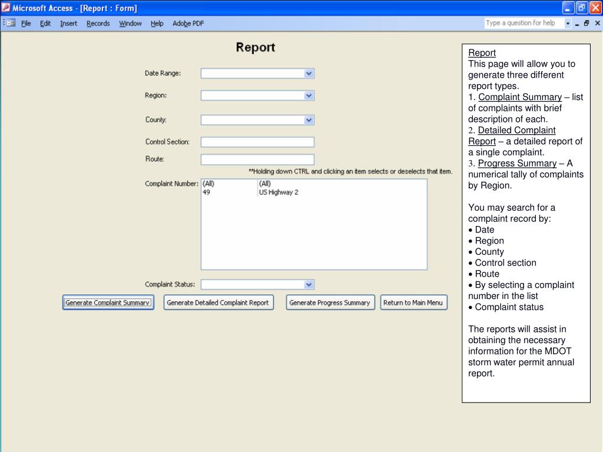Click the 'Detailed Complaint' text in help panel
Screen dimensions: 603x452
516,130
